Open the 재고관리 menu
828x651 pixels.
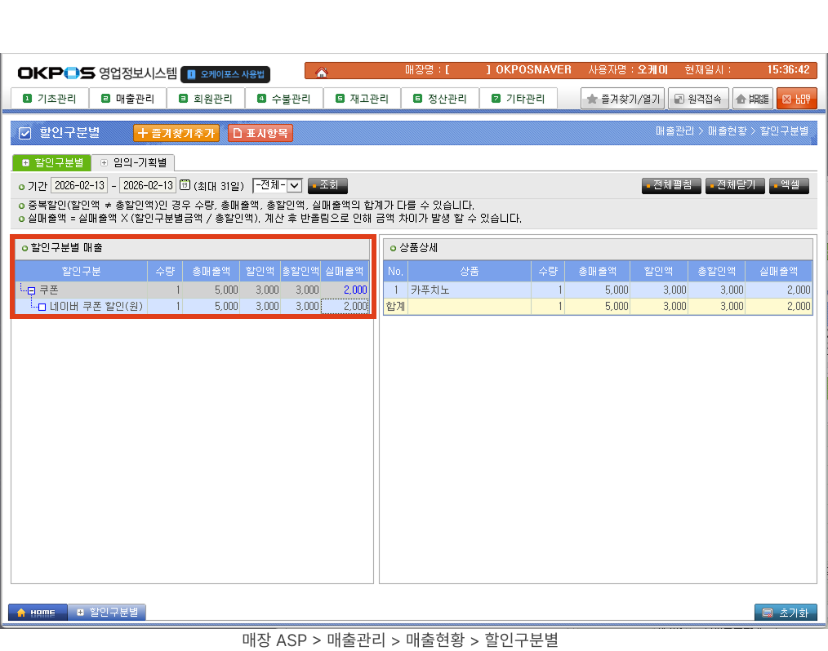363,99
